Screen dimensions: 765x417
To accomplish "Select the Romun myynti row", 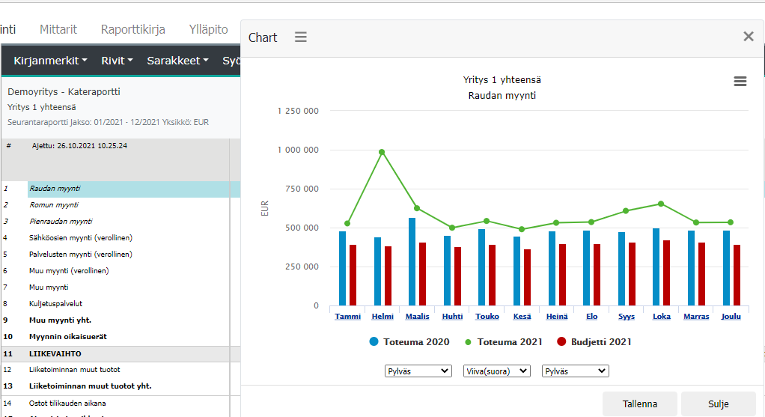I will tap(54, 205).
